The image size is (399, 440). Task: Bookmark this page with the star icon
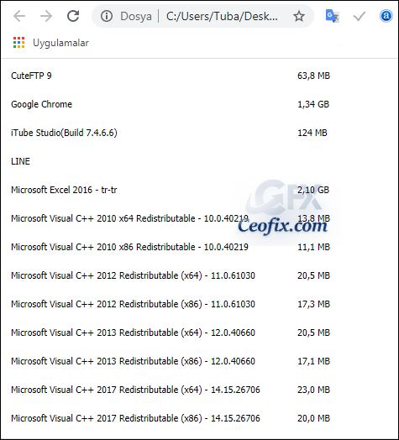pyautogui.click(x=299, y=16)
